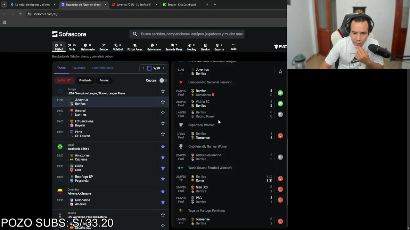Open a new browser tab

pyautogui.click(x=215, y=4)
